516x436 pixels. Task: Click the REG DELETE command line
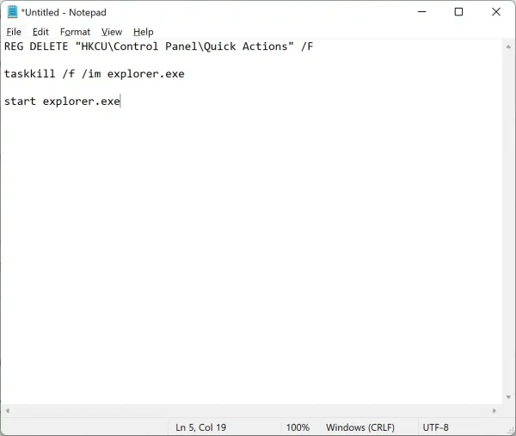[x=158, y=46]
